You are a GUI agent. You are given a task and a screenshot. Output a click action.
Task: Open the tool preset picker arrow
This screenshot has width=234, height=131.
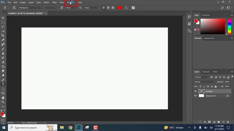tap(8, 8)
